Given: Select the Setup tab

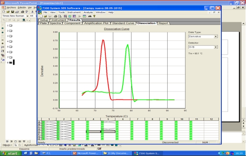Looking at the screenshot, I should [x=44, y=20].
